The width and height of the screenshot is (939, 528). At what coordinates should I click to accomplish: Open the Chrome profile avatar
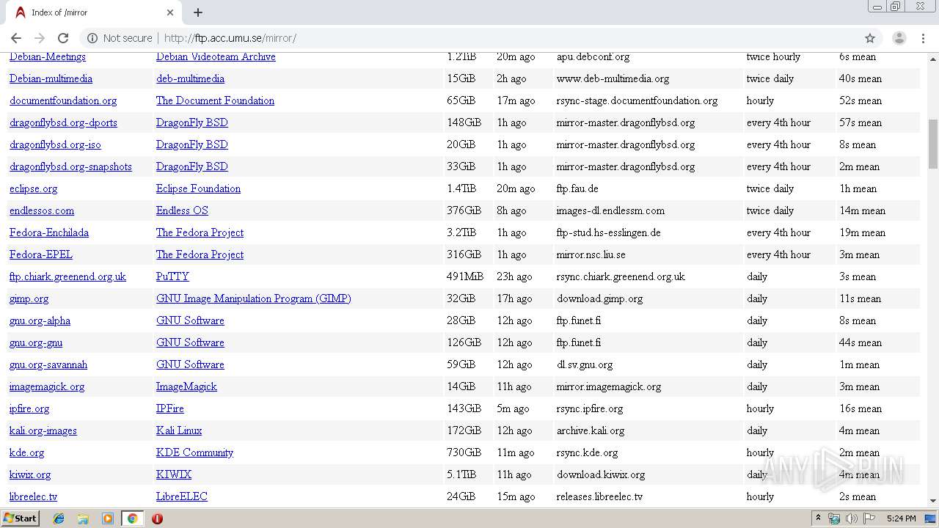pos(899,38)
